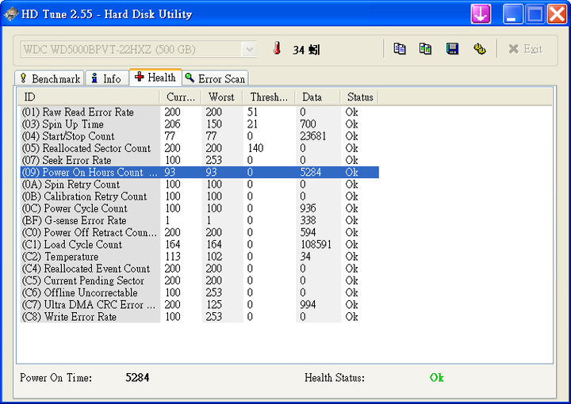This screenshot has height=404, width=571.
Task: Select the Health tab
Action: point(155,77)
